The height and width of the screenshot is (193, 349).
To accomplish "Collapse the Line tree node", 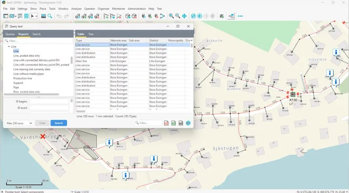I will point(9,46).
